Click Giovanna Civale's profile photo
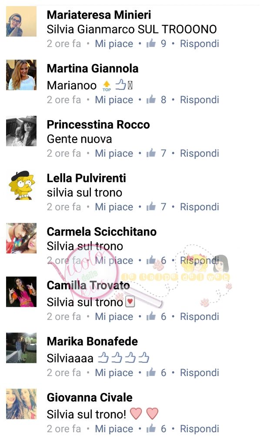 [x=21, y=404]
